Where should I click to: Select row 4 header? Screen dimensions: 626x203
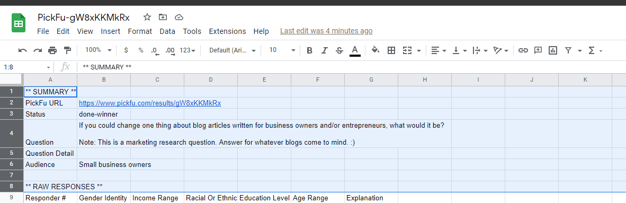(12, 134)
